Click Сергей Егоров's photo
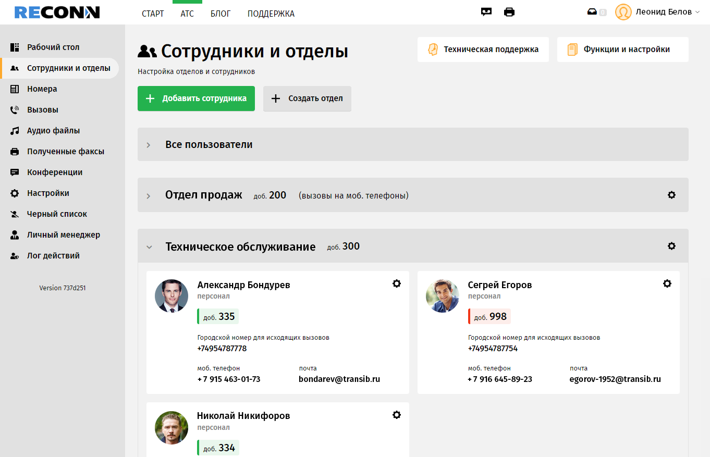Screen dimensions: 710x457 pos(443,296)
